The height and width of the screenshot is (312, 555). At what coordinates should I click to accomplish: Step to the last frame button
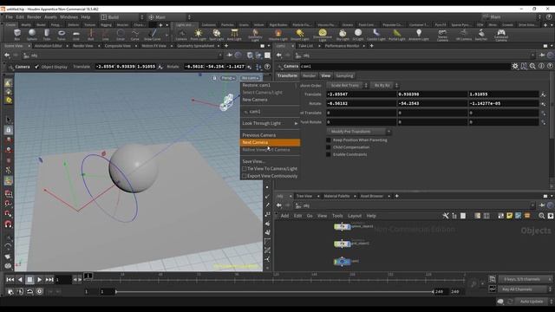[49, 279]
